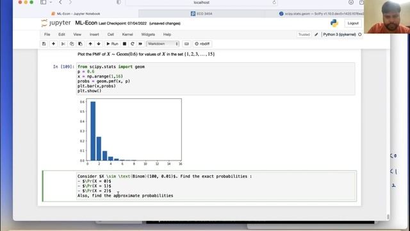The height and width of the screenshot is (231, 410).
Task: Move selected cell up arrow
Action: (90, 44)
